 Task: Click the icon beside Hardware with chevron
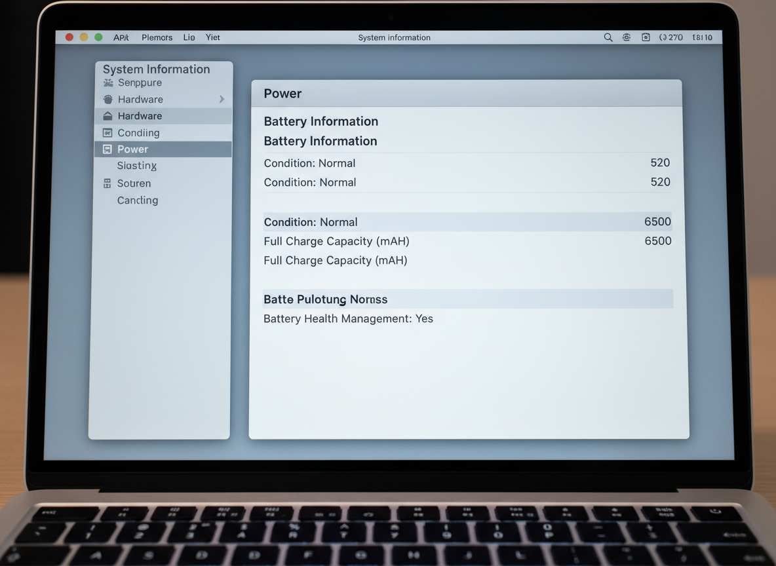click(x=108, y=100)
